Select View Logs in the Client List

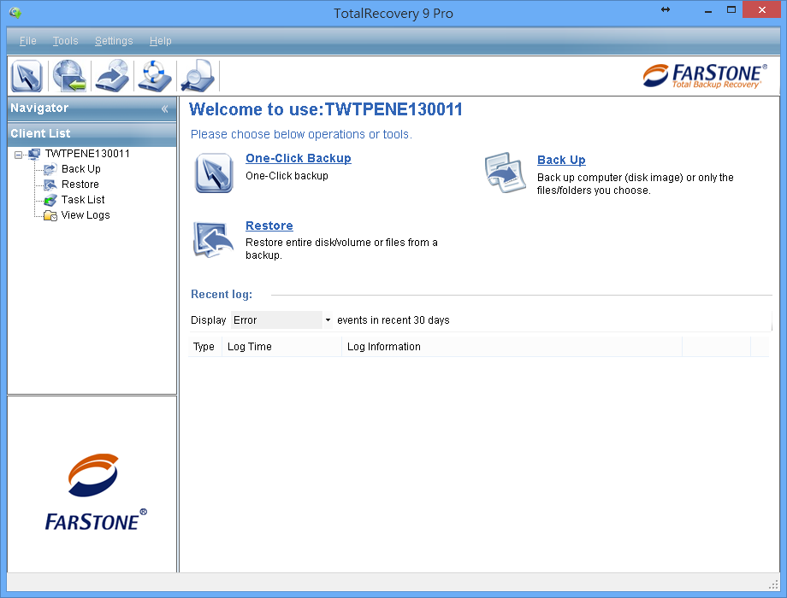[86, 214]
